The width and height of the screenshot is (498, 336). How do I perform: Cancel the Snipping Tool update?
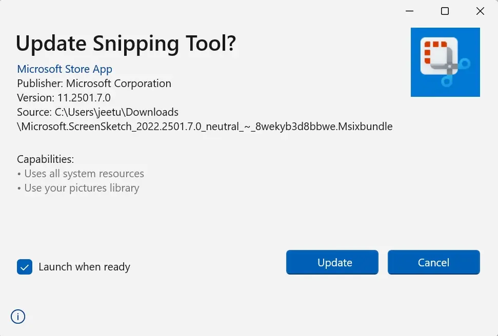(x=433, y=263)
